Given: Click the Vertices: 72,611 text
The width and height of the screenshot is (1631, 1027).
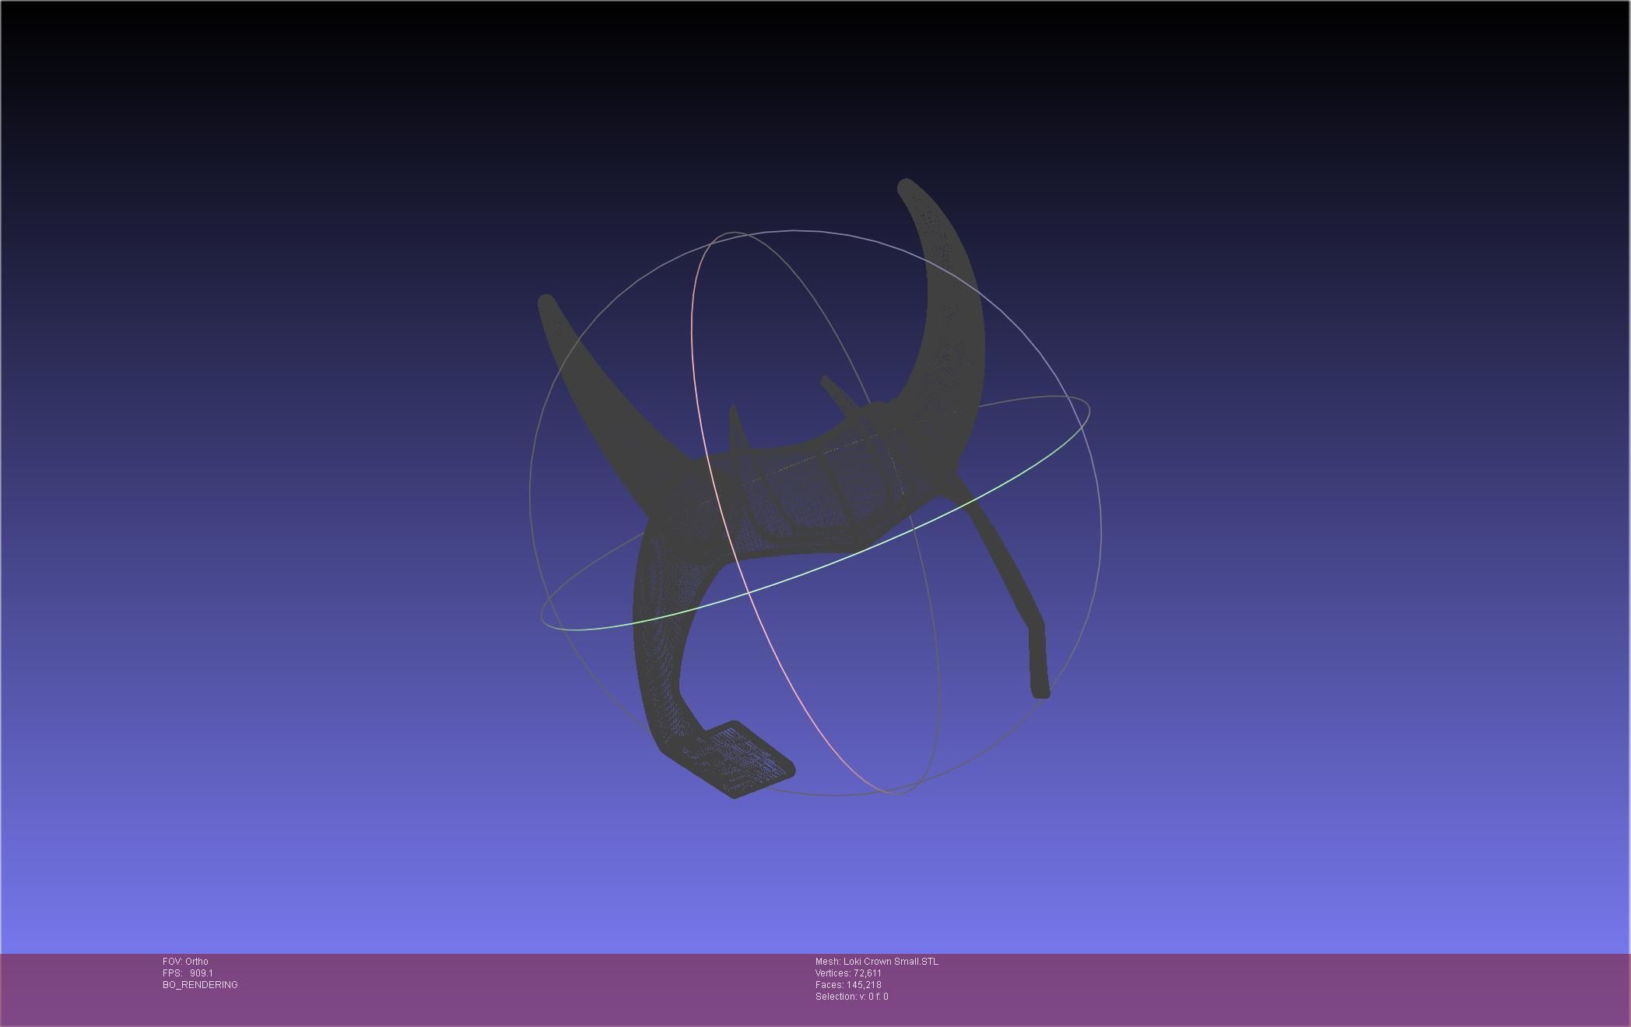Looking at the screenshot, I should point(848,973).
